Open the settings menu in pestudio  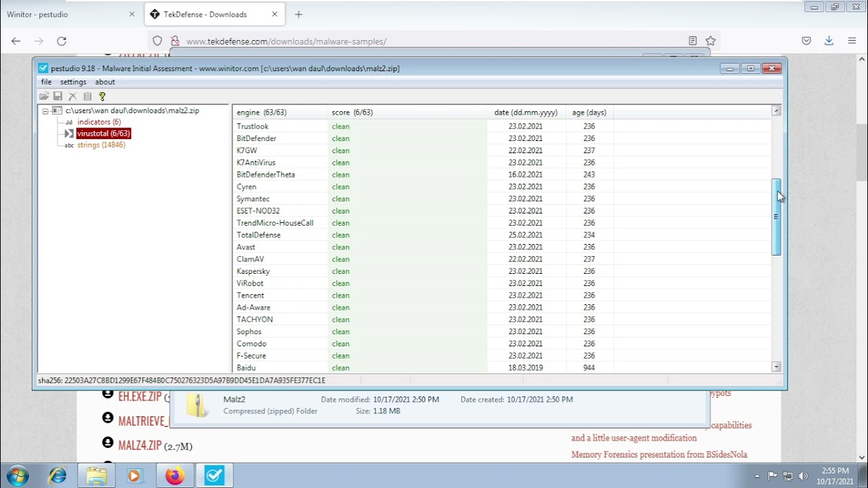pyautogui.click(x=73, y=82)
